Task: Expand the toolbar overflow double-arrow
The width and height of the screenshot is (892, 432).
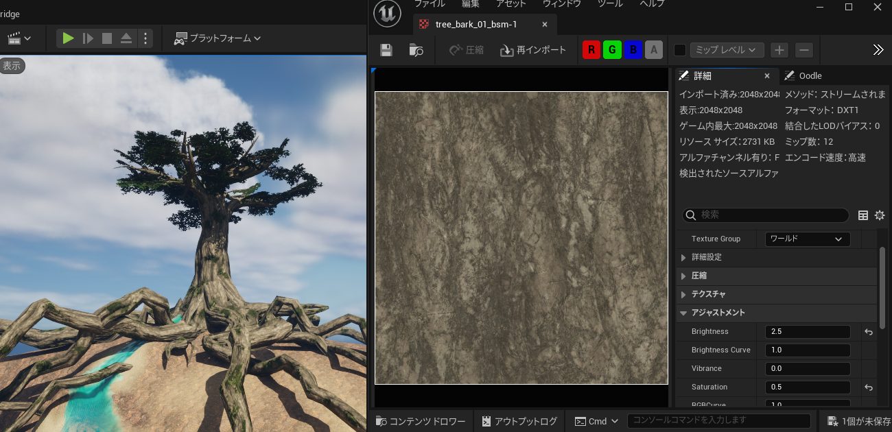Action: (x=878, y=50)
